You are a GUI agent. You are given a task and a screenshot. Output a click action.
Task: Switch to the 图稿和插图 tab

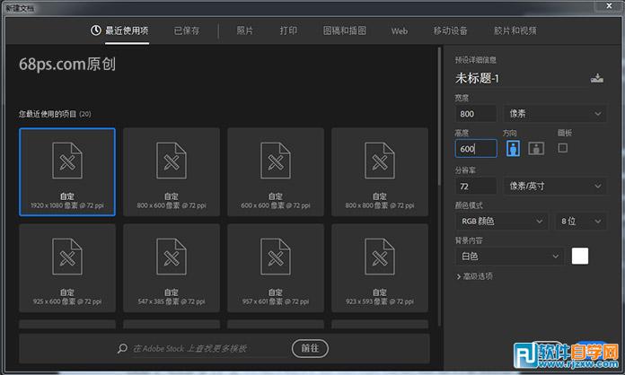[x=345, y=31]
